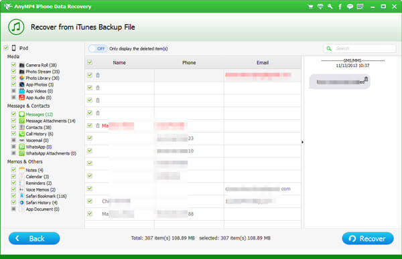The height and width of the screenshot is (259, 402).
Task: Select the row with email ending com
Action: point(193,189)
